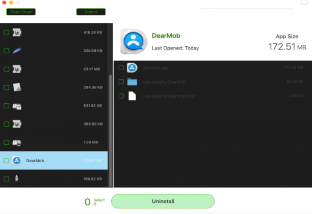Check the box for the 160.02 KB app
The height and width of the screenshot is (214, 312).
6,179
